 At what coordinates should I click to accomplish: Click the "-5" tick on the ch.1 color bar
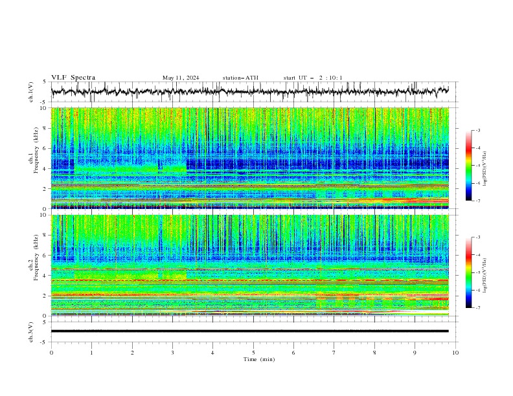point(477,166)
